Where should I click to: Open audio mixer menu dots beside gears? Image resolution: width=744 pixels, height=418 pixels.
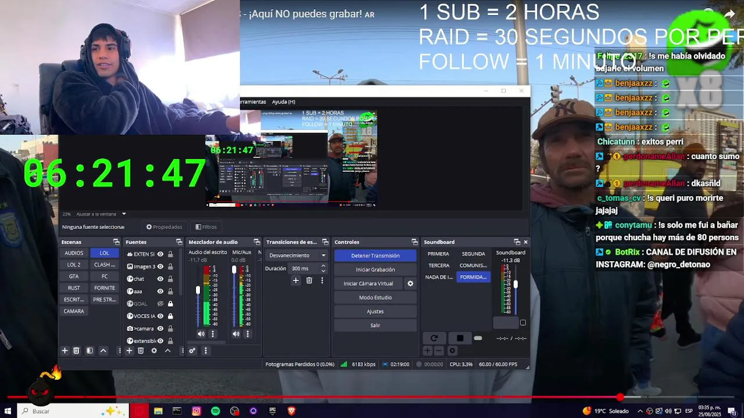pyautogui.click(x=205, y=351)
